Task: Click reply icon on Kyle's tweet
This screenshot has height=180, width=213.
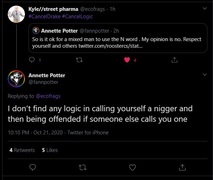Action: click(32, 60)
